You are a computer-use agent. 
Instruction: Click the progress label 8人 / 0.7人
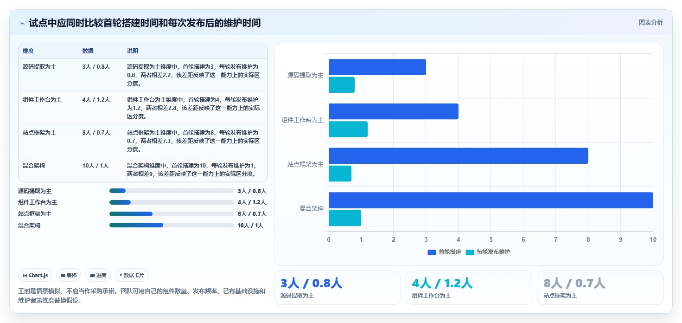coord(252,214)
